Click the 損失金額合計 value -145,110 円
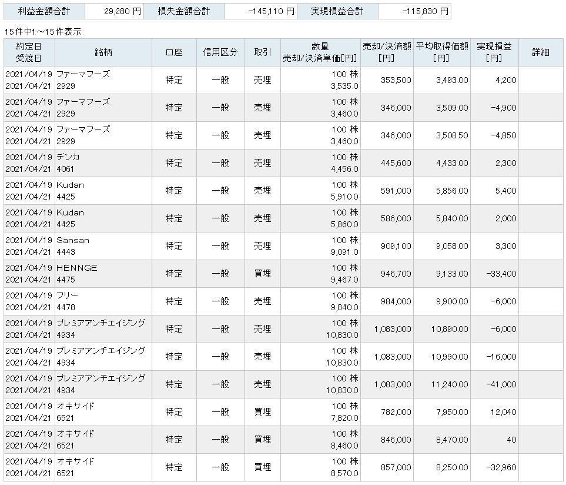The width and height of the screenshot is (566, 485). (x=272, y=11)
